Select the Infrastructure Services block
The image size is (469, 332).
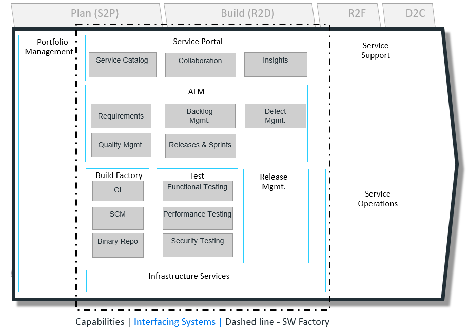point(198,281)
